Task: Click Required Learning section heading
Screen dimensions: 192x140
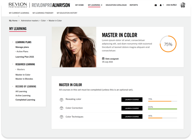Action: click(25, 64)
